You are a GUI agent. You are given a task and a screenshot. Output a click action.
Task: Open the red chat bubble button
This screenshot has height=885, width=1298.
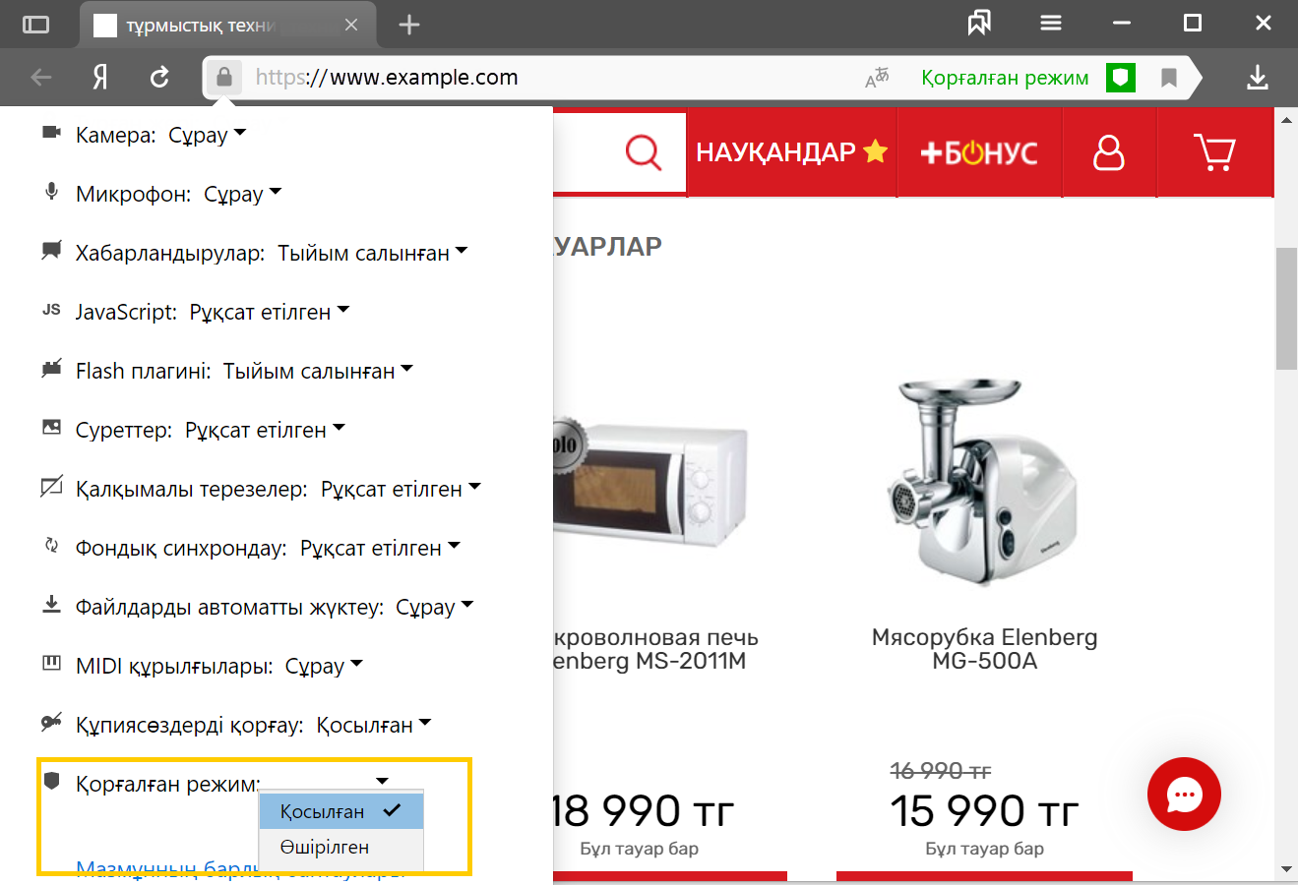[1184, 794]
